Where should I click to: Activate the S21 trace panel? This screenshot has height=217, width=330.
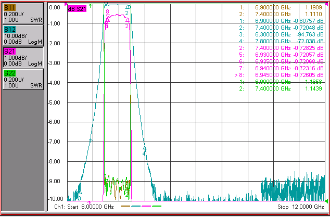click(23, 57)
